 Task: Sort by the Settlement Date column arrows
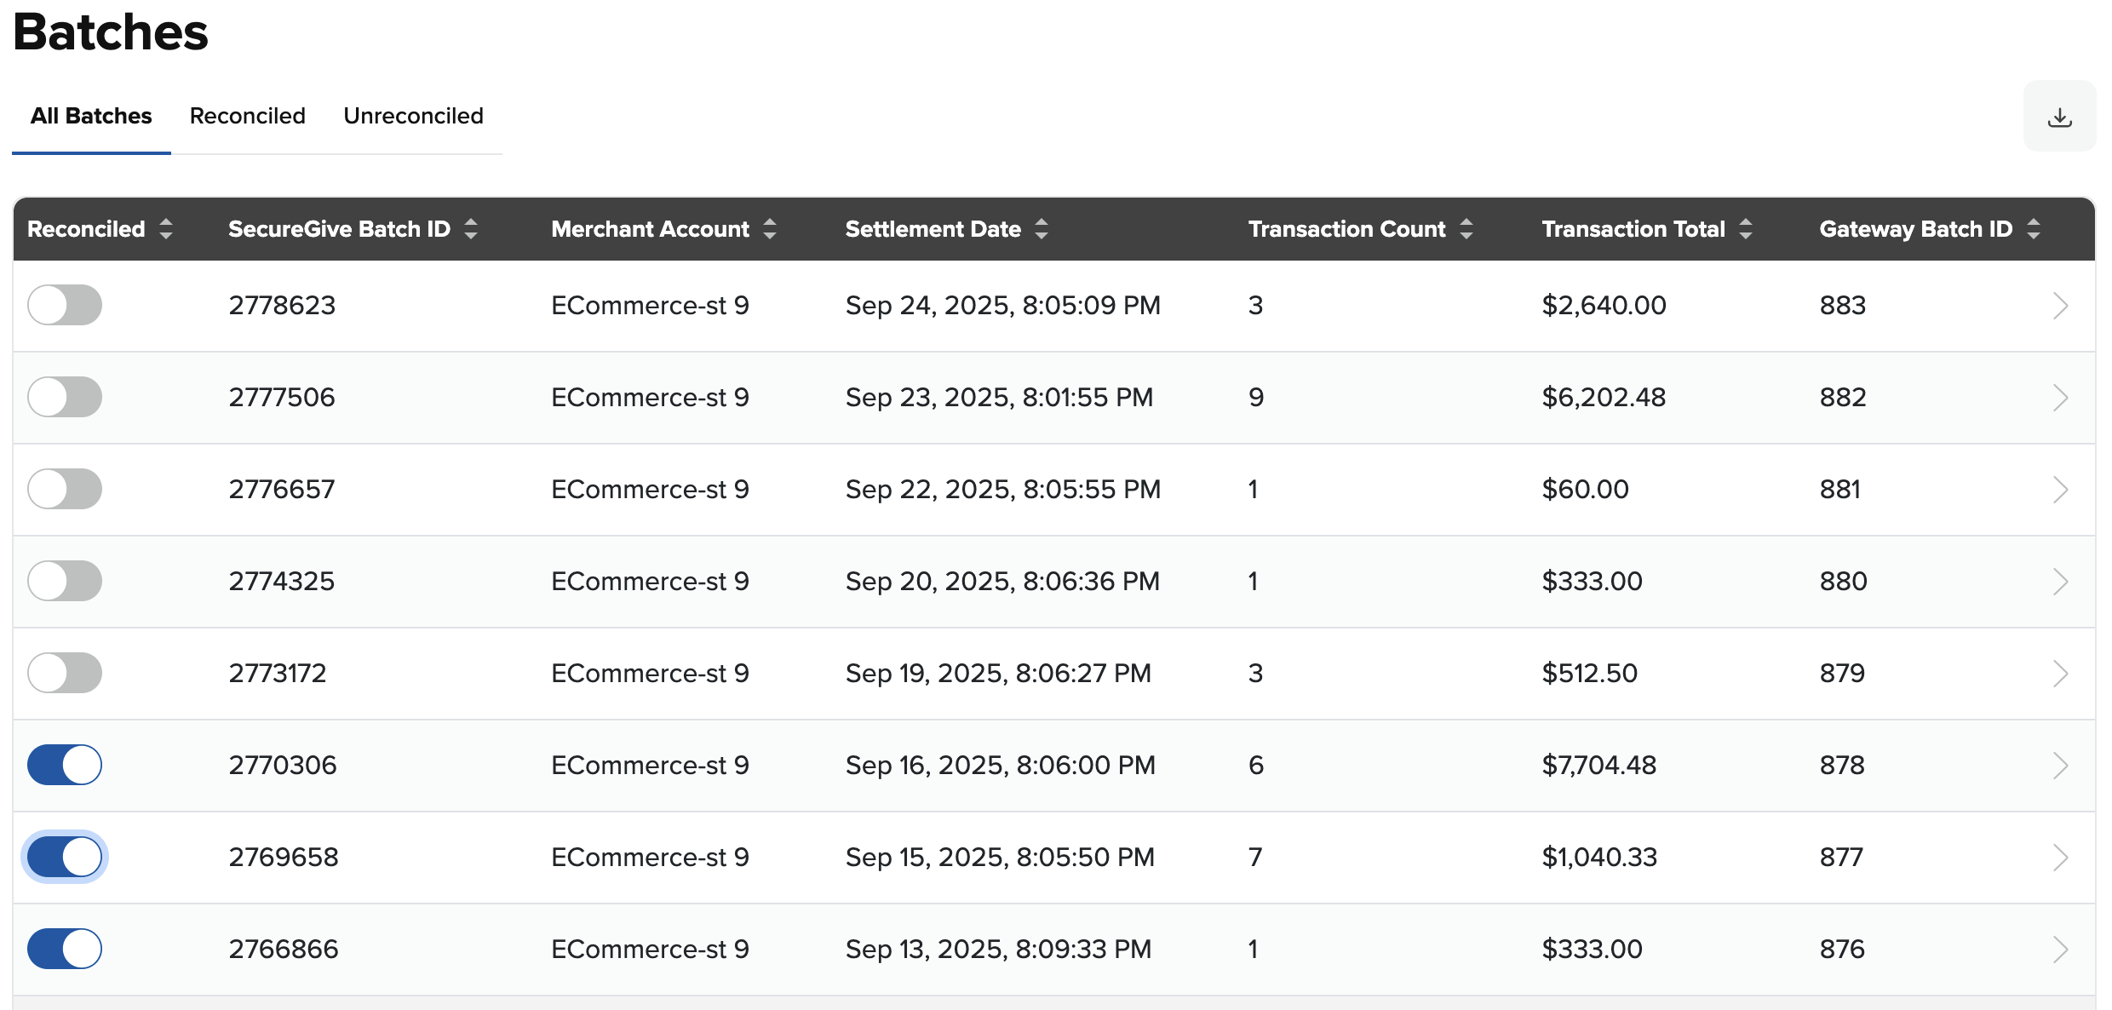pos(1042,228)
